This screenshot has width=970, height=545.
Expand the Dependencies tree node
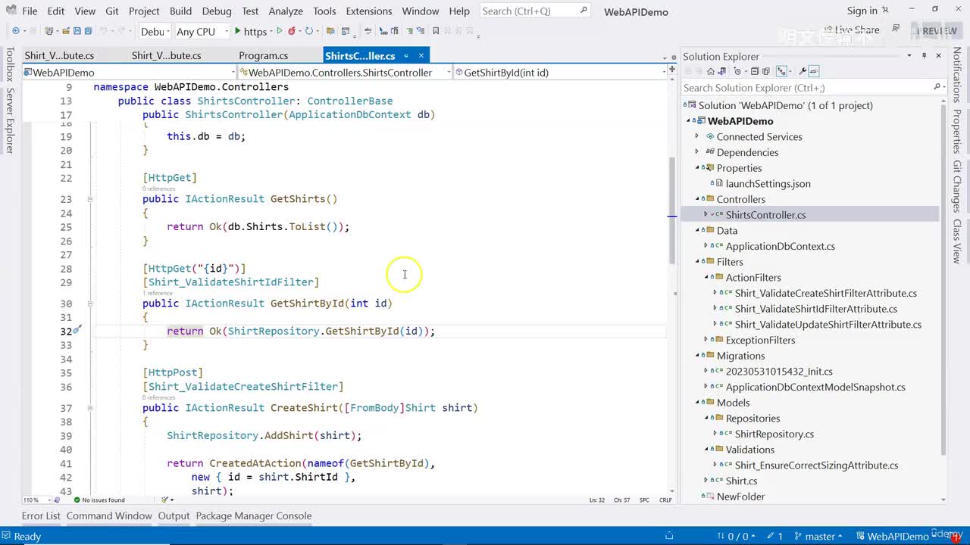698,152
